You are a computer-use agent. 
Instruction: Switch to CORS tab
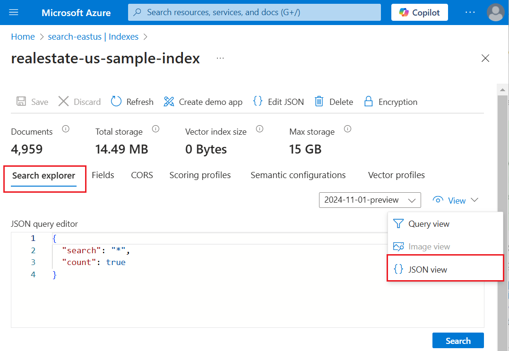(142, 175)
